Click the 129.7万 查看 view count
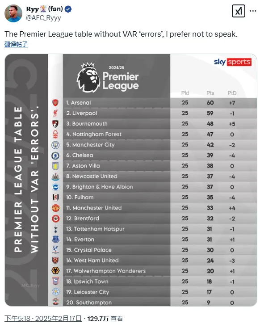 coord(105,318)
